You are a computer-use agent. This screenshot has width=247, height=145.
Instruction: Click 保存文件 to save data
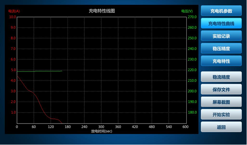(221, 90)
